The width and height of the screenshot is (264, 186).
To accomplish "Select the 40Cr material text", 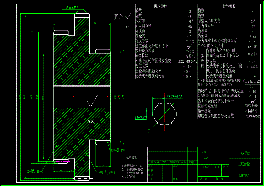I will click(x=207, y=158).
